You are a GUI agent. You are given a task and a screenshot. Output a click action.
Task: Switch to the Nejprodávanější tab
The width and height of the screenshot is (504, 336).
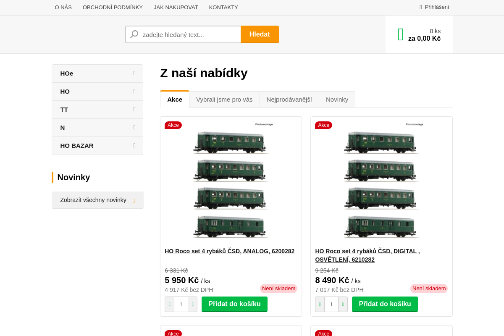point(289,99)
